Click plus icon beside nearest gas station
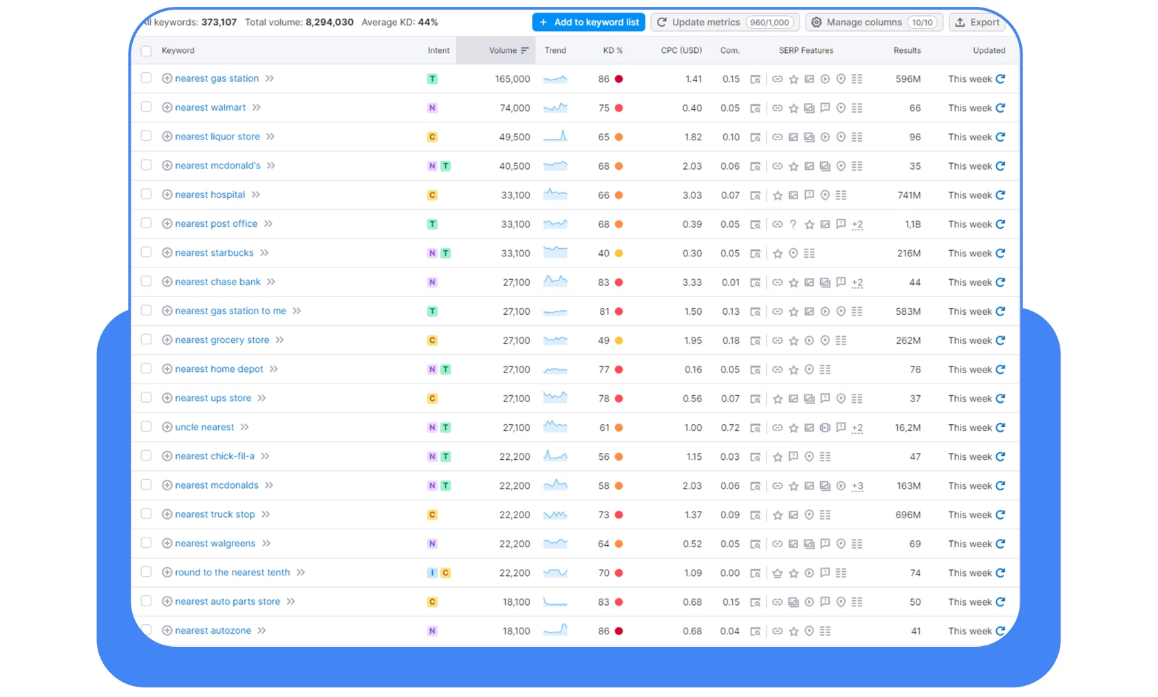 point(167,78)
